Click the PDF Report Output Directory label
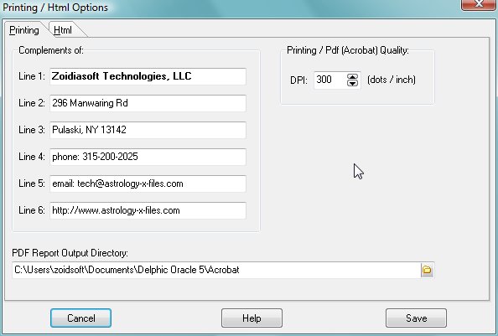 70,253
